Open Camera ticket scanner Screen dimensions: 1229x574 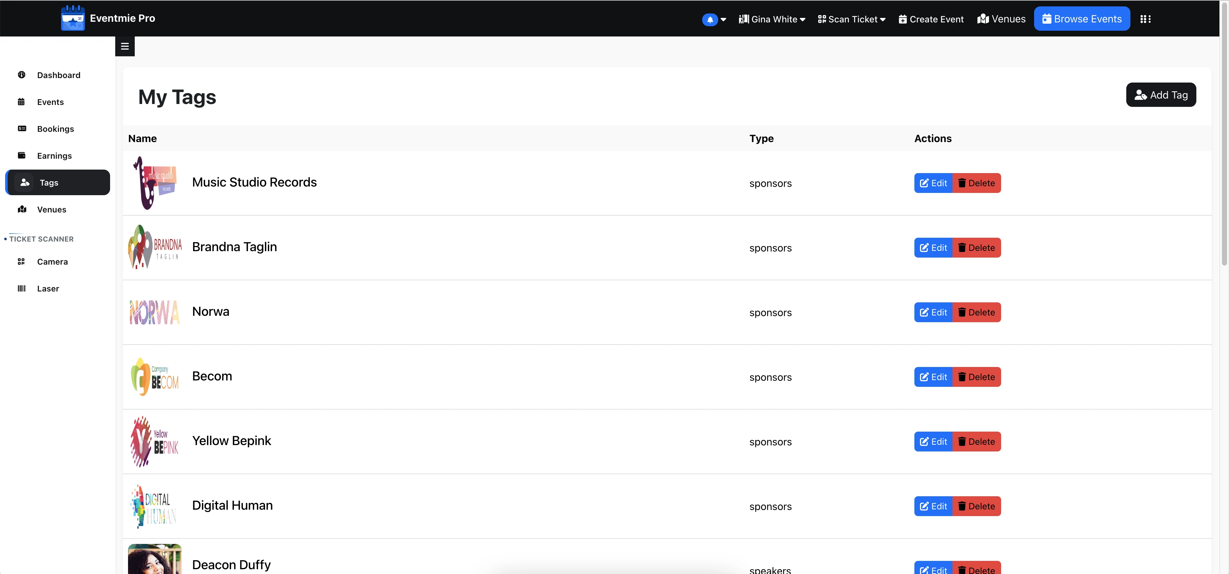(x=57, y=261)
